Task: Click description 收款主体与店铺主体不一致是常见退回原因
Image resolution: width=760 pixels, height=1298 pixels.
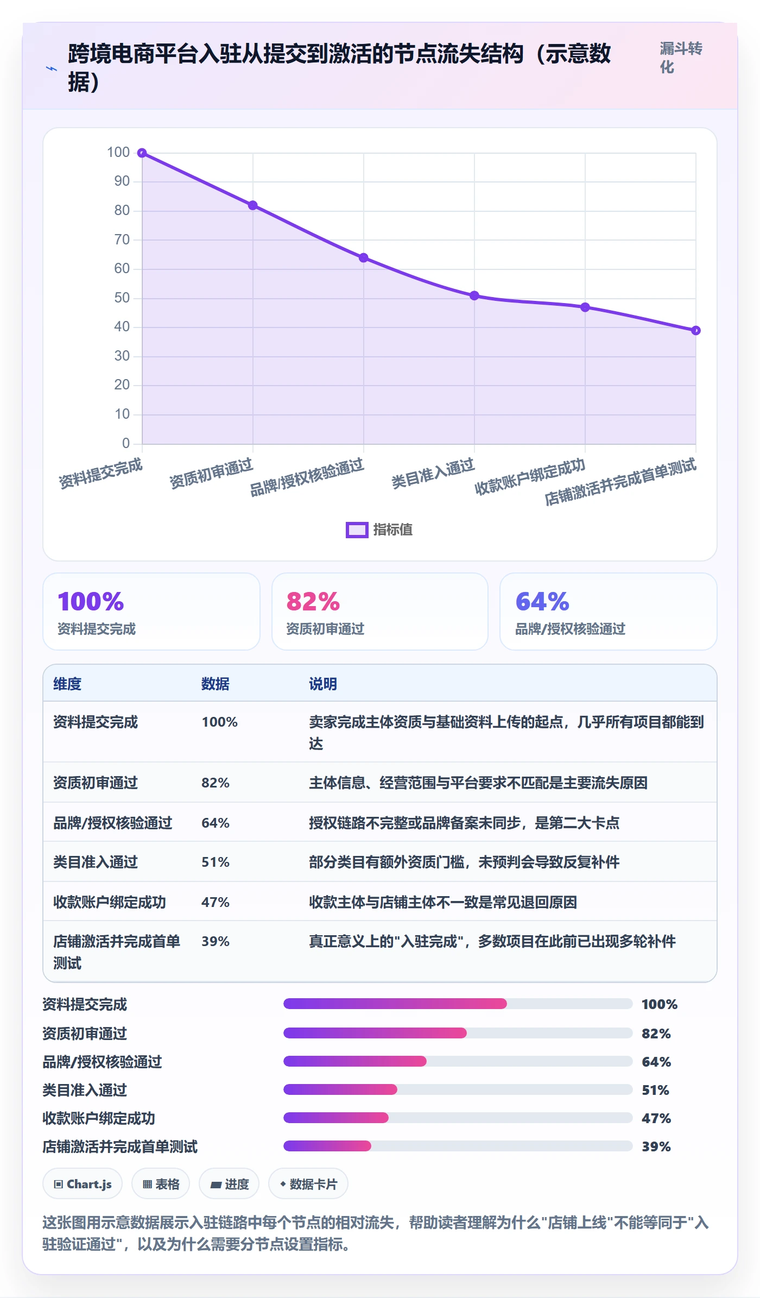Action: pyautogui.click(x=443, y=902)
